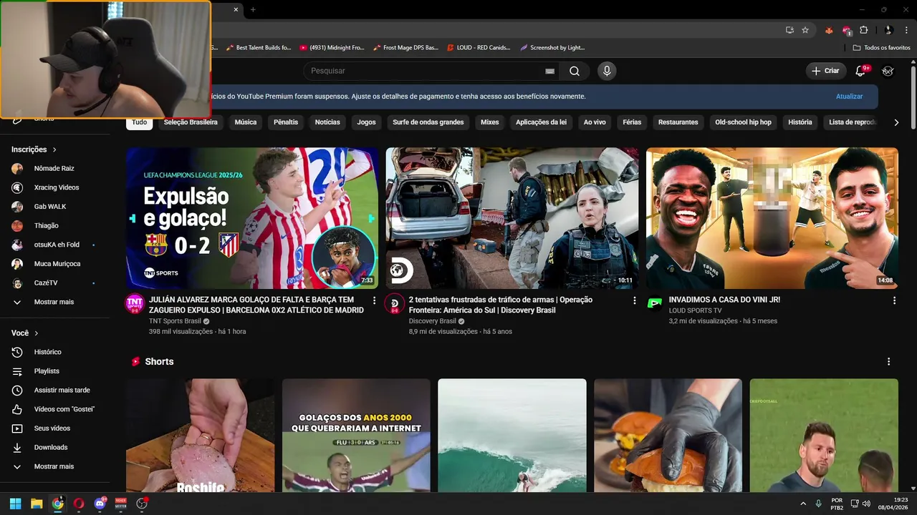
Task: Open the Extensions puzzle icon
Action: [864, 30]
